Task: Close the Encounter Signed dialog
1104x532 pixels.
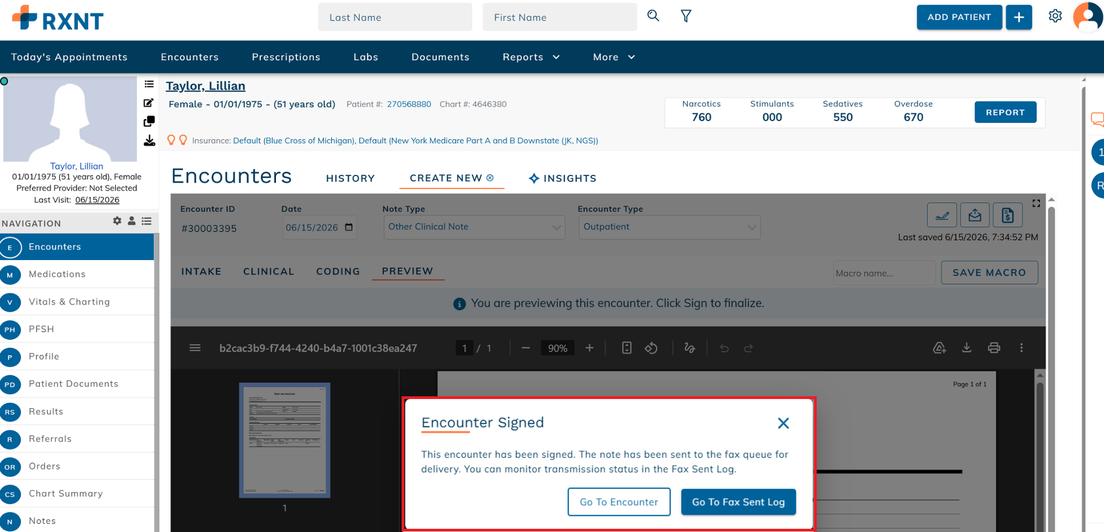Action: coord(783,423)
